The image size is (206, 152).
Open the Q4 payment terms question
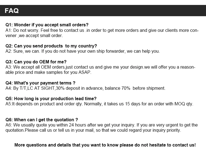tap(40, 83)
